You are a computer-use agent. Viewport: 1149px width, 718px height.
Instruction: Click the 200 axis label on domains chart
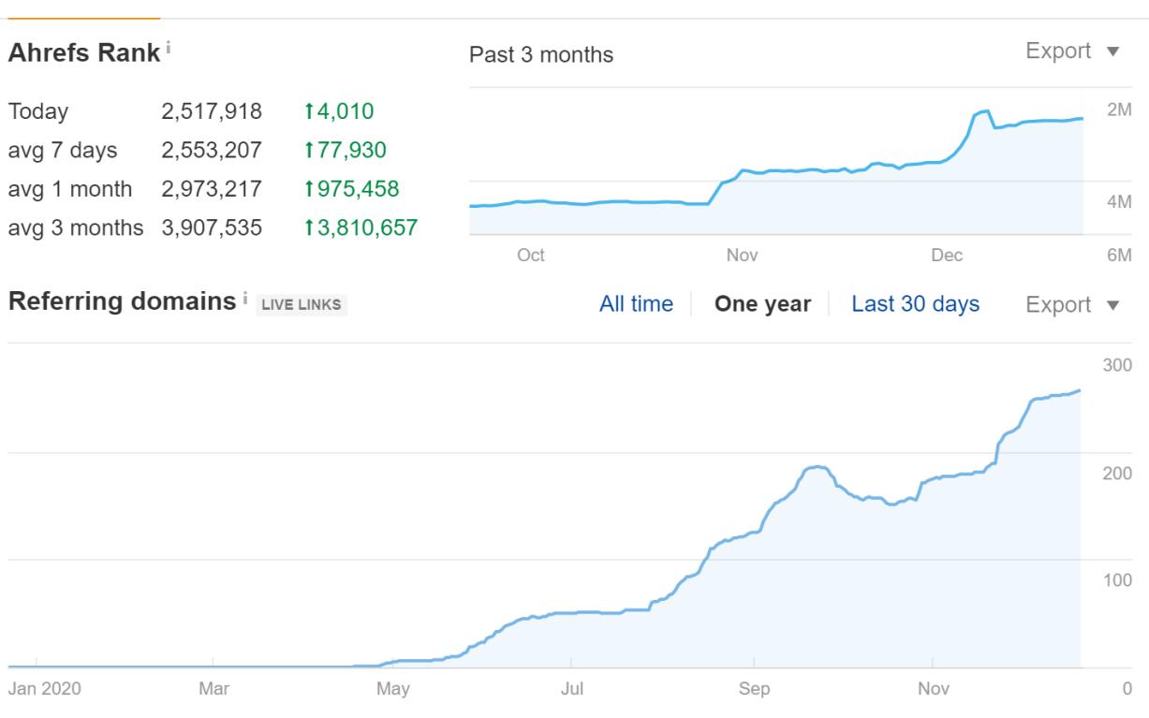1117,473
